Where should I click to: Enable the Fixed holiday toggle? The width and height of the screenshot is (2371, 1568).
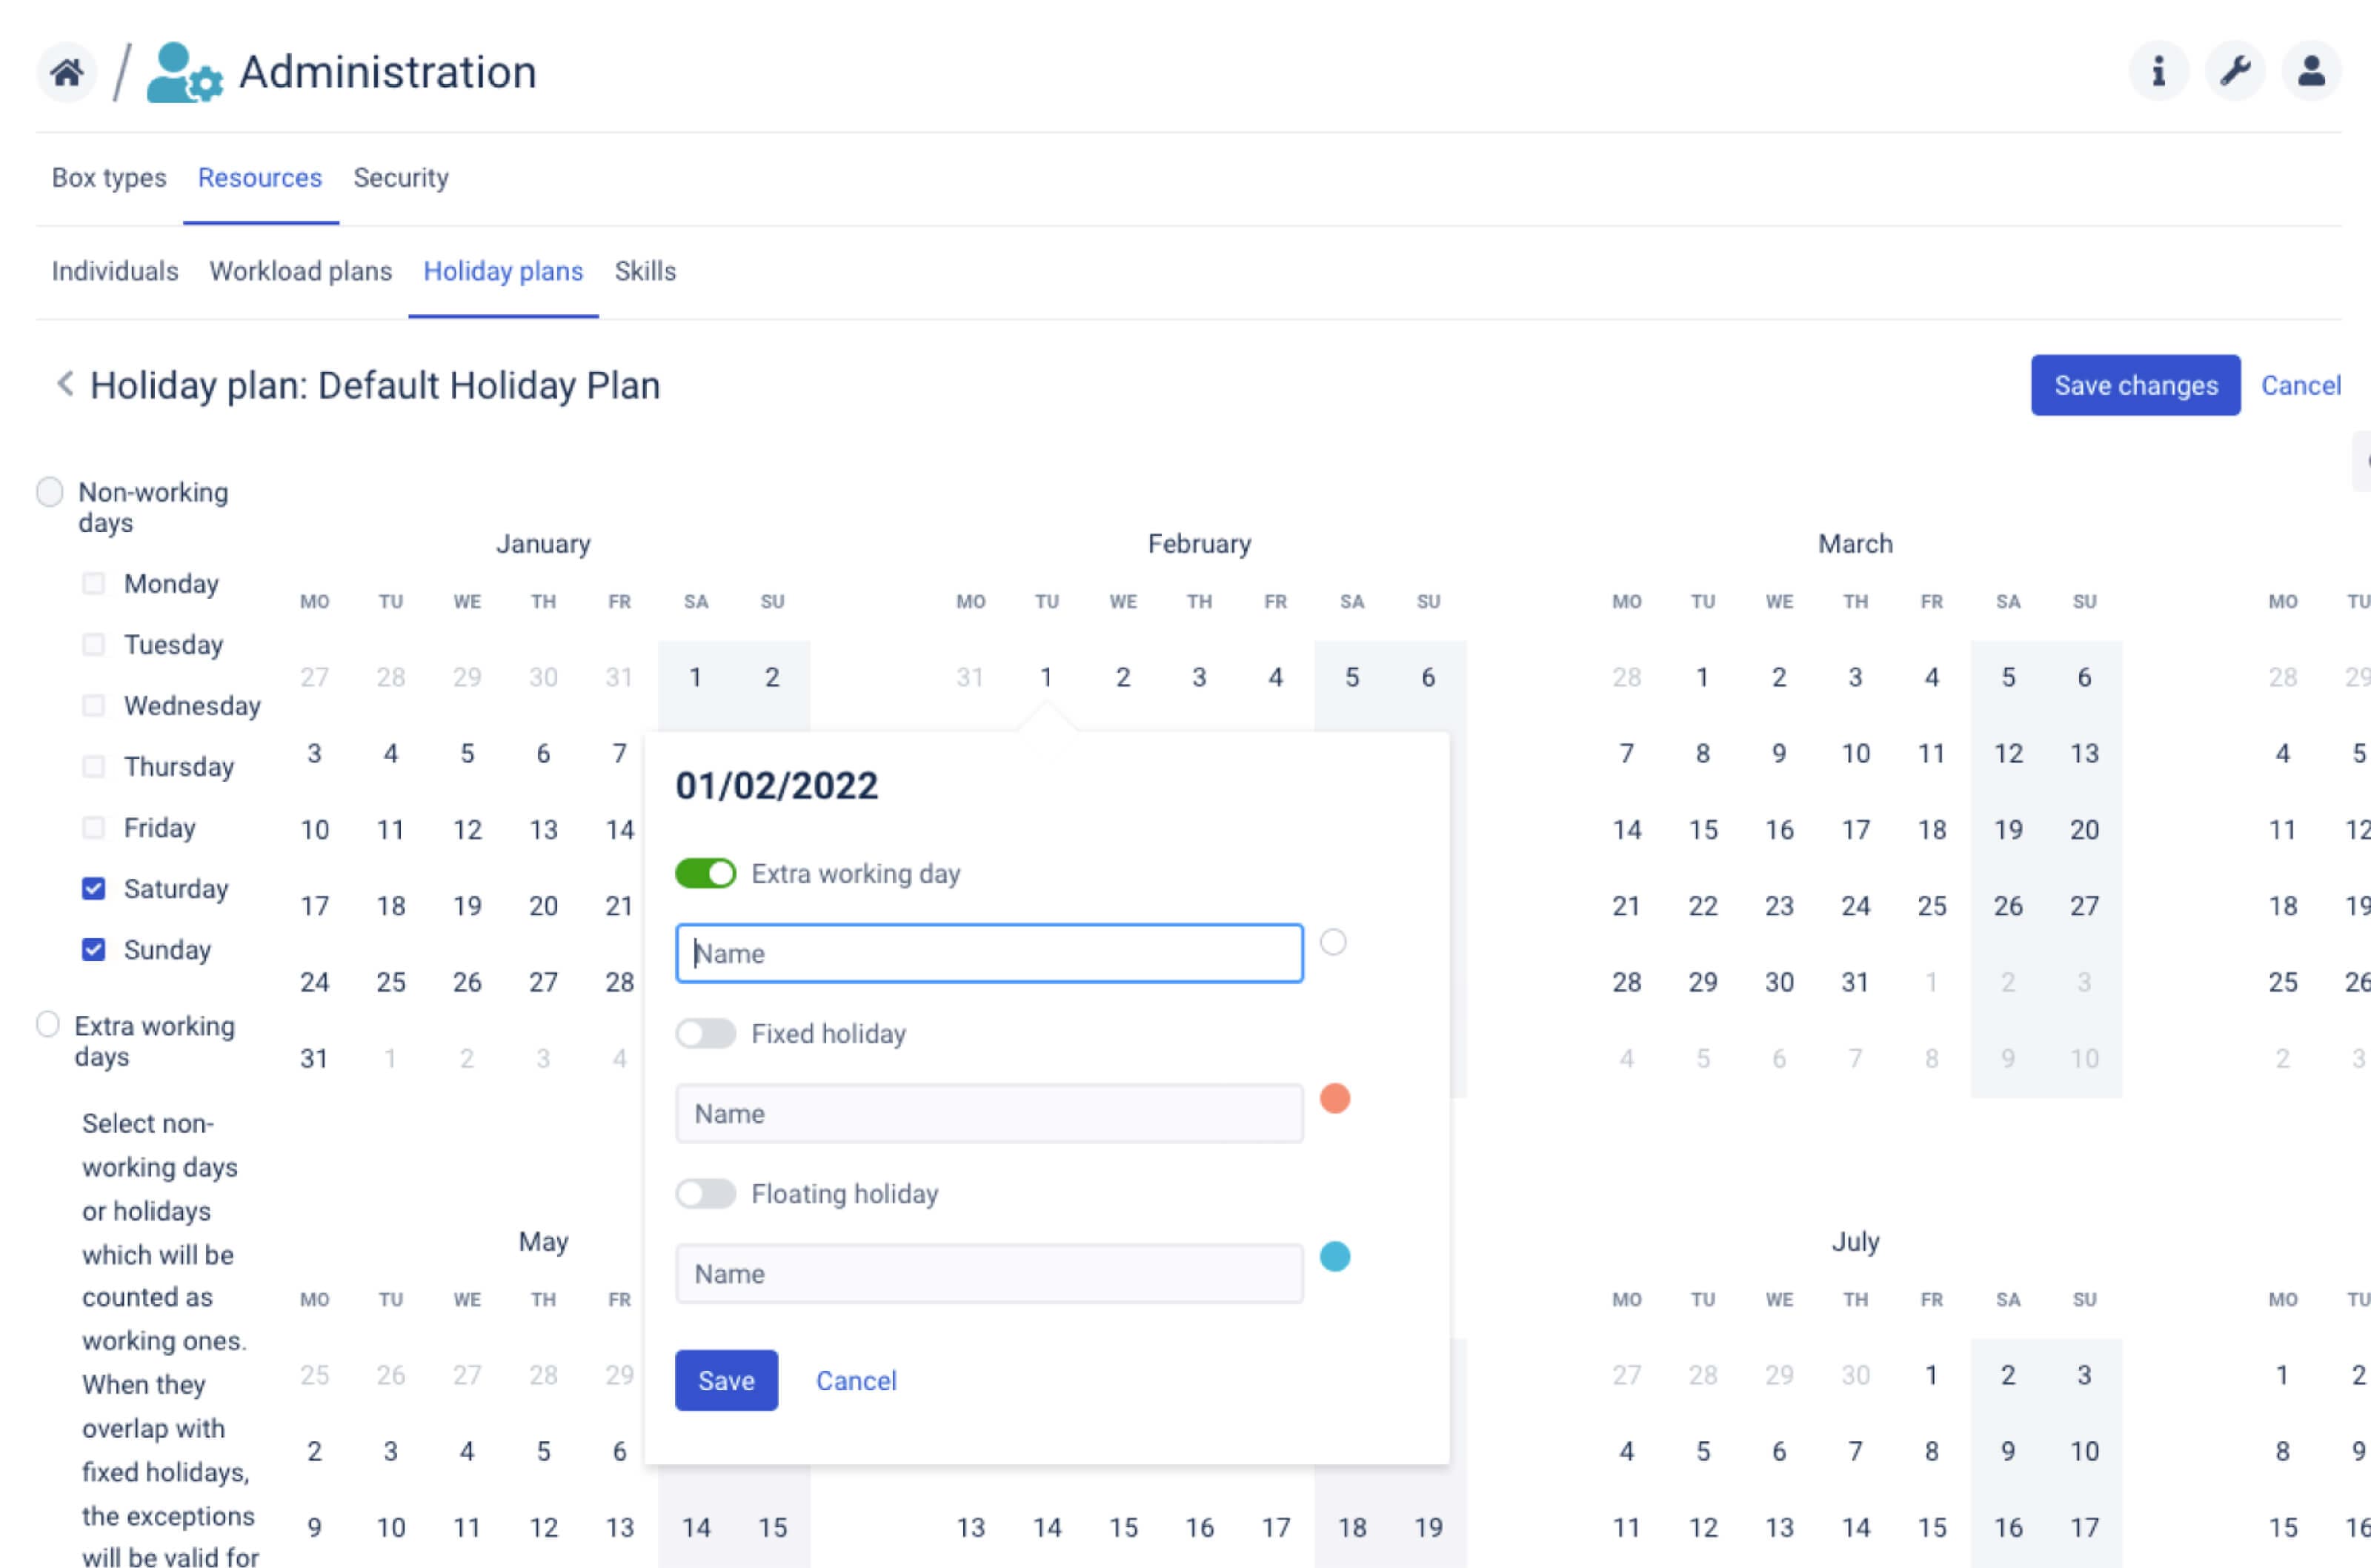pyautogui.click(x=705, y=1033)
